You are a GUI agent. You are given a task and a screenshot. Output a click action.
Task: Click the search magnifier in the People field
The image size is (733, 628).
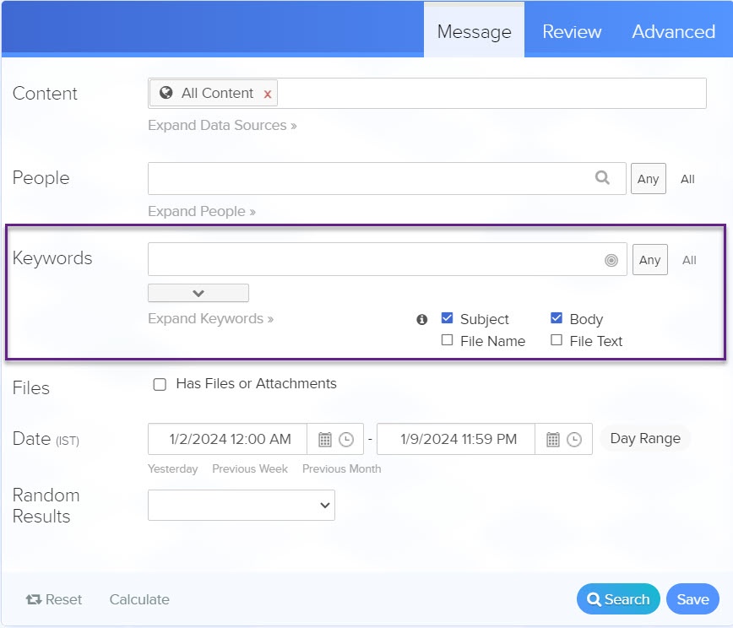click(x=602, y=178)
